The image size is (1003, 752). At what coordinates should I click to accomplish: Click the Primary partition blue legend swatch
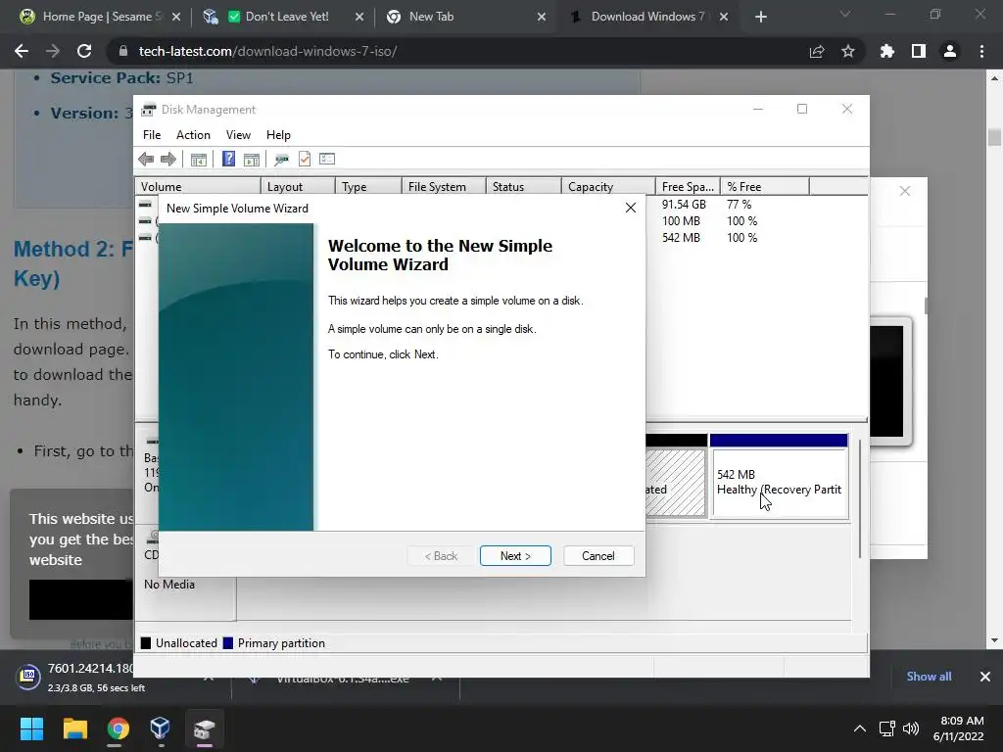pyautogui.click(x=227, y=643)
